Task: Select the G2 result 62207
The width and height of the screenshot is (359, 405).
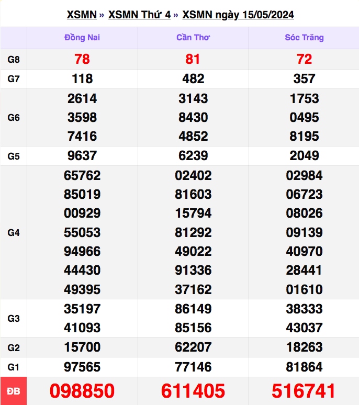Action: click(x=193, y=347)
